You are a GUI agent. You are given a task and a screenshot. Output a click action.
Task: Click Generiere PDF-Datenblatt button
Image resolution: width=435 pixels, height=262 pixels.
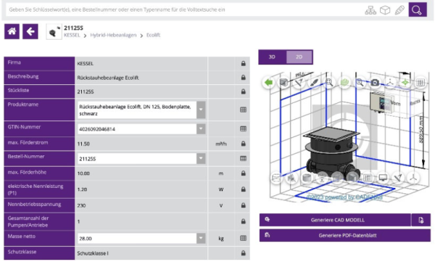point(345,235)
